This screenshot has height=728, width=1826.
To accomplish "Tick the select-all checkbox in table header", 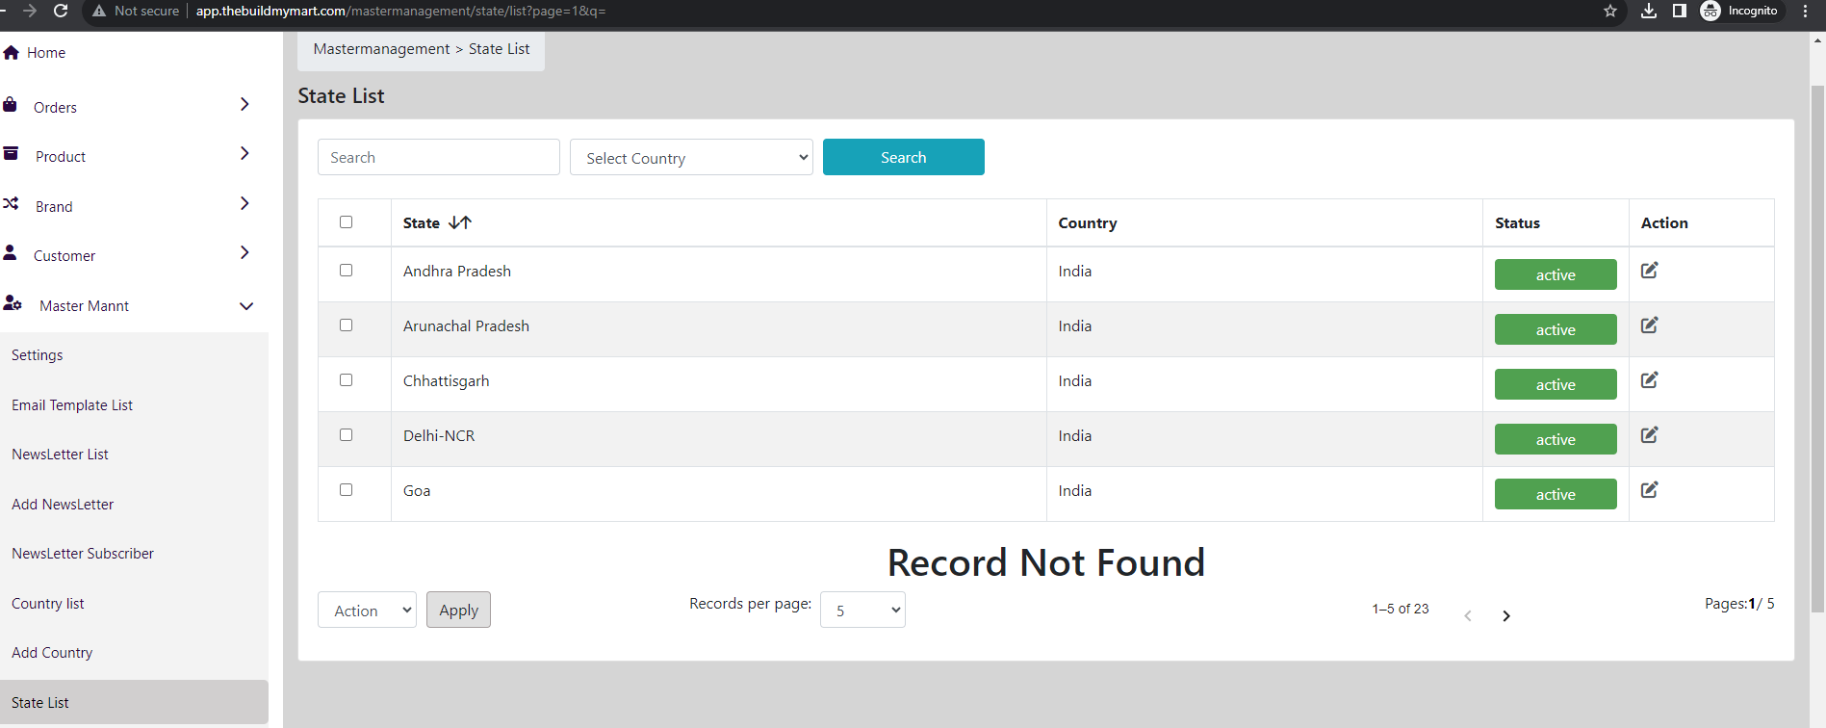I will [x=347, y=222].
